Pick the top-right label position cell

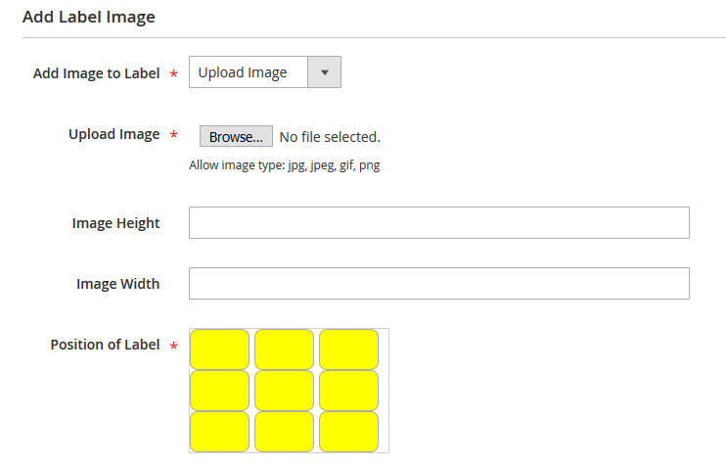(x=348, y=349)
